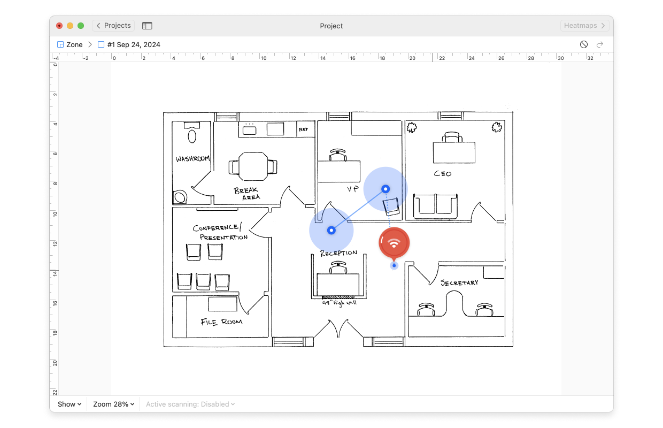
Task: Select the Zone breadcrumb label
Action: coord(74,45)
